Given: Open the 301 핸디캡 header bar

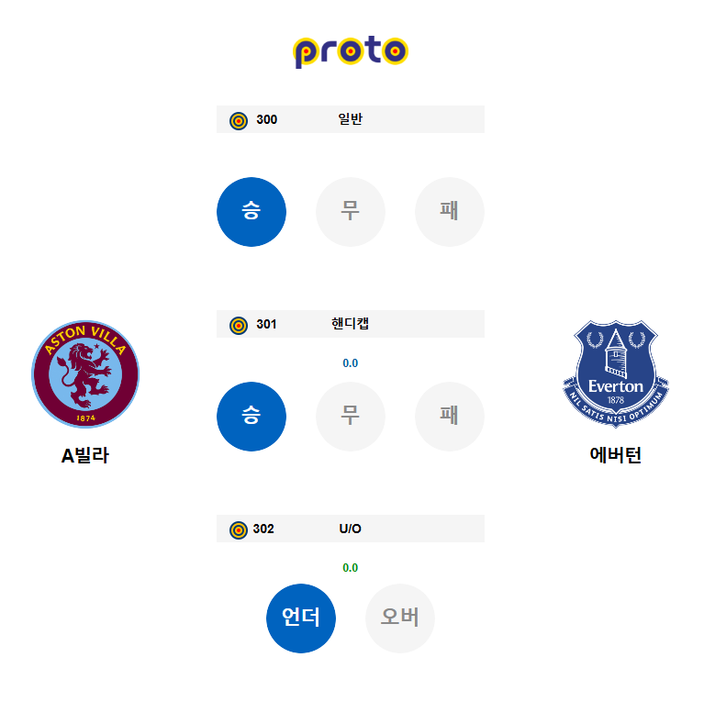Looking at the screenshot, I should tap(351, 324).
